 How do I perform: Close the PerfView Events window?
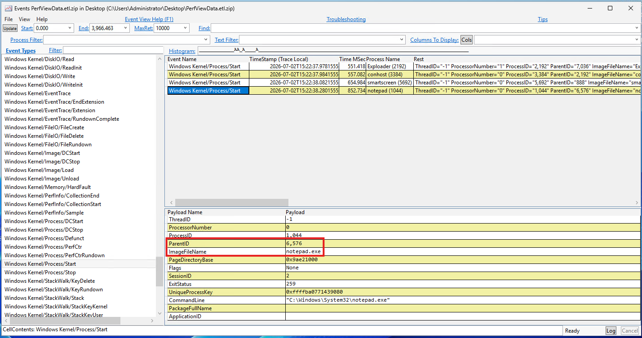pyautogui.click(x=631, y=8)
